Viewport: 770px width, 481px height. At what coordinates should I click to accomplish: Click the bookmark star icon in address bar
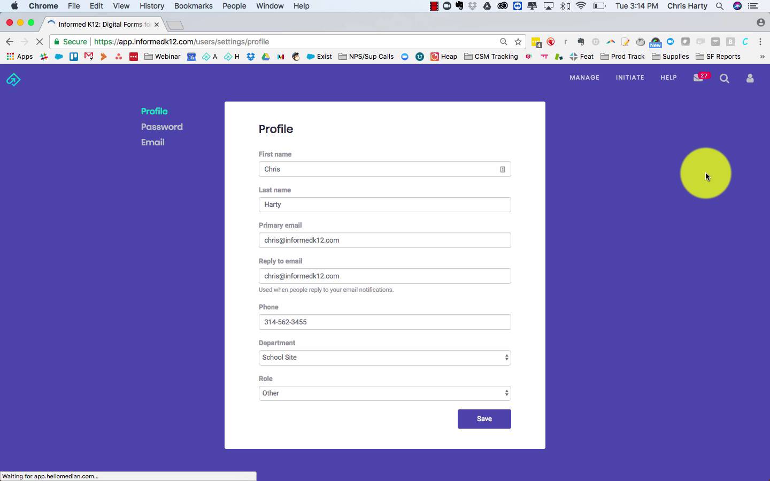pos(518,42)
